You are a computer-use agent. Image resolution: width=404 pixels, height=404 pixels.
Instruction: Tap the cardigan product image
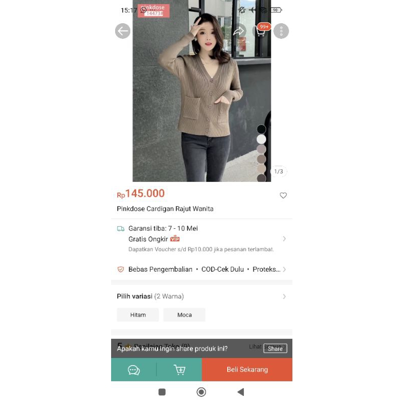point(201,91)
